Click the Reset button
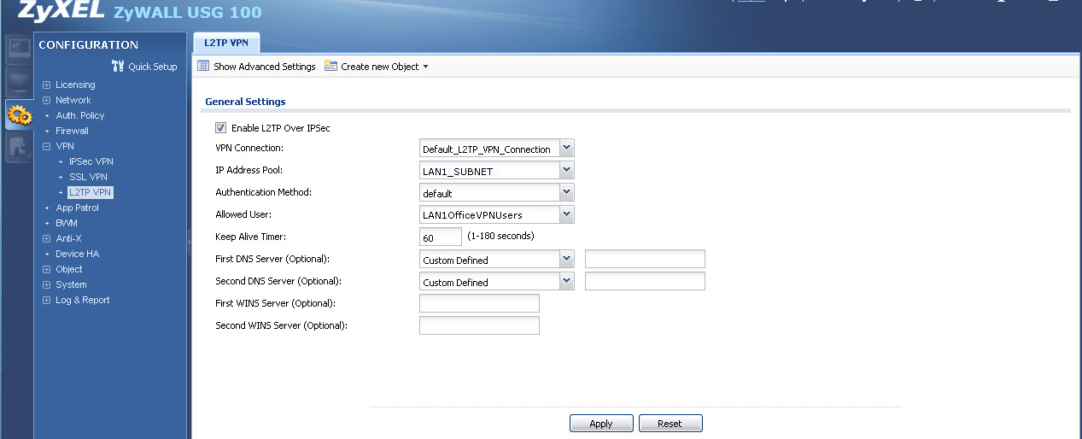Viewport: 1082px width, 439px height. click(670, 424)
